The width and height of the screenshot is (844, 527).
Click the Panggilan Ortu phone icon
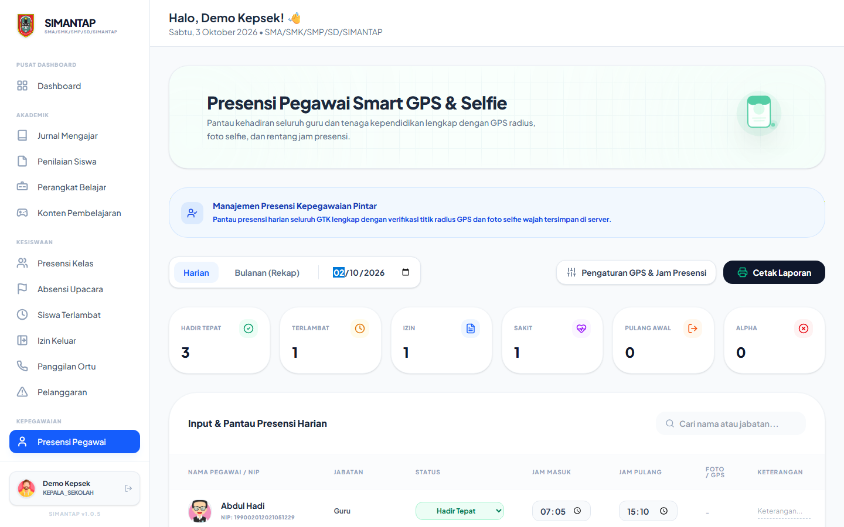click(22, 367)
